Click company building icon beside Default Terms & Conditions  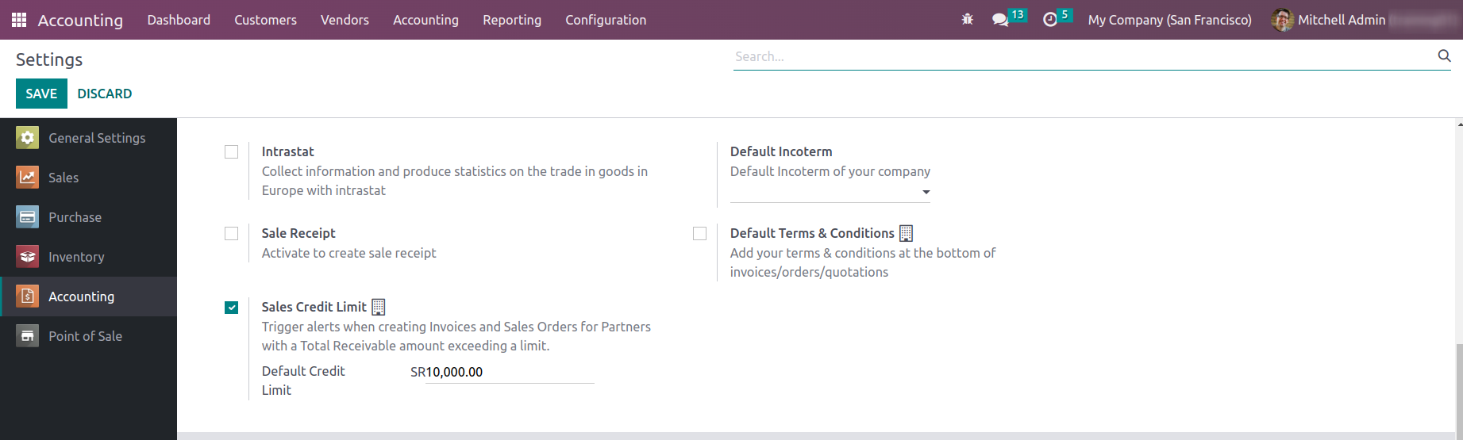click(906, 233)
